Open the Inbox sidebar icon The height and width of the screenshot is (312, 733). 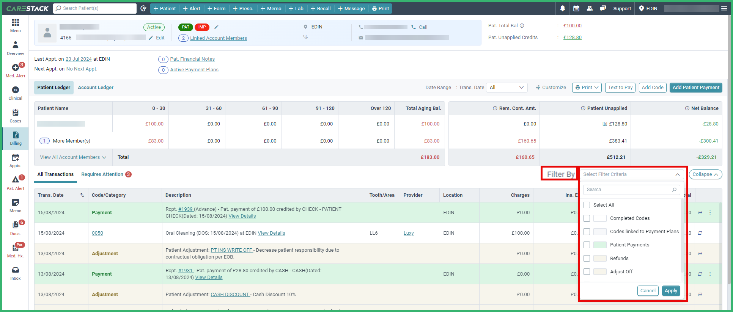click(x=16, y=273)
